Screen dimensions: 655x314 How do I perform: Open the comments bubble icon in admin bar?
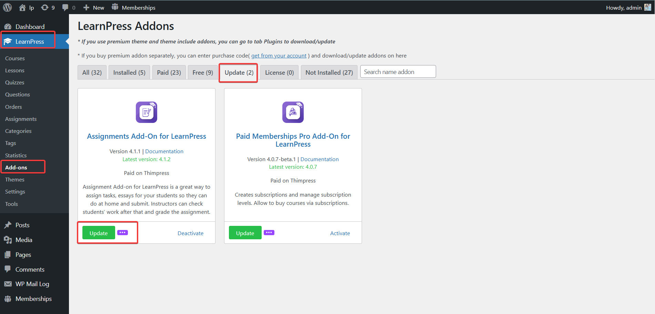[x=65, y=8]
